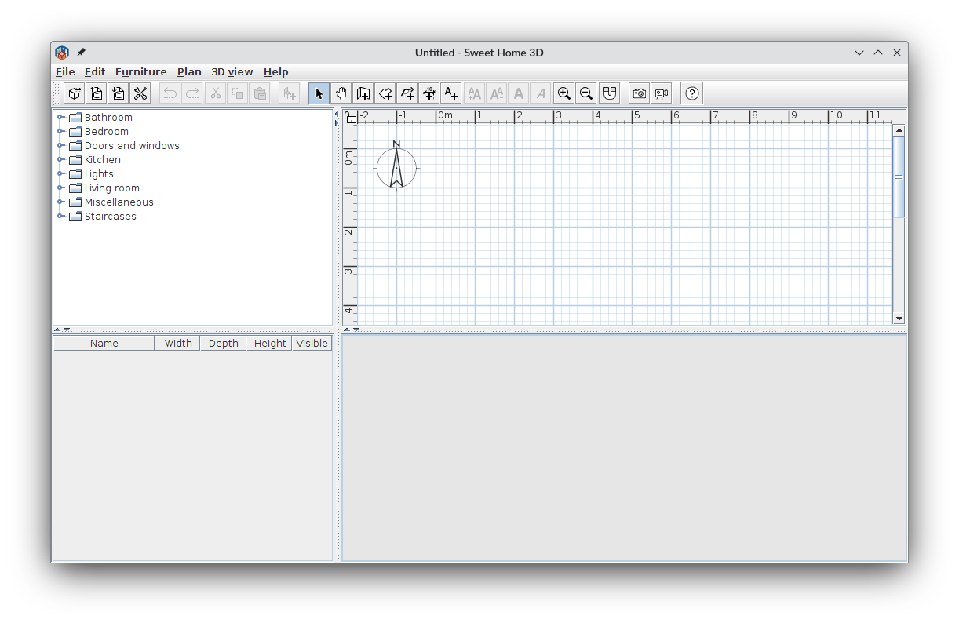
Task: Enable the selection arrow mode
Action: (319, 93)
